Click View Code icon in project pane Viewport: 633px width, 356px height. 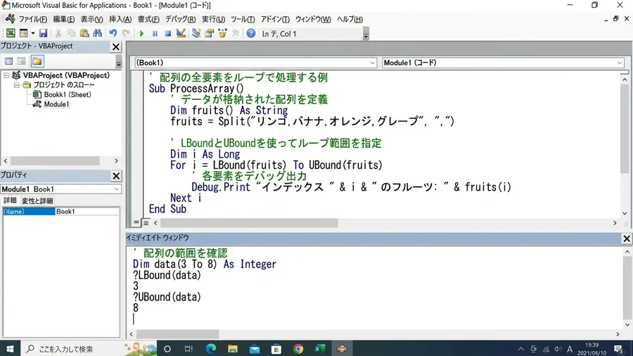coord(8,61)
